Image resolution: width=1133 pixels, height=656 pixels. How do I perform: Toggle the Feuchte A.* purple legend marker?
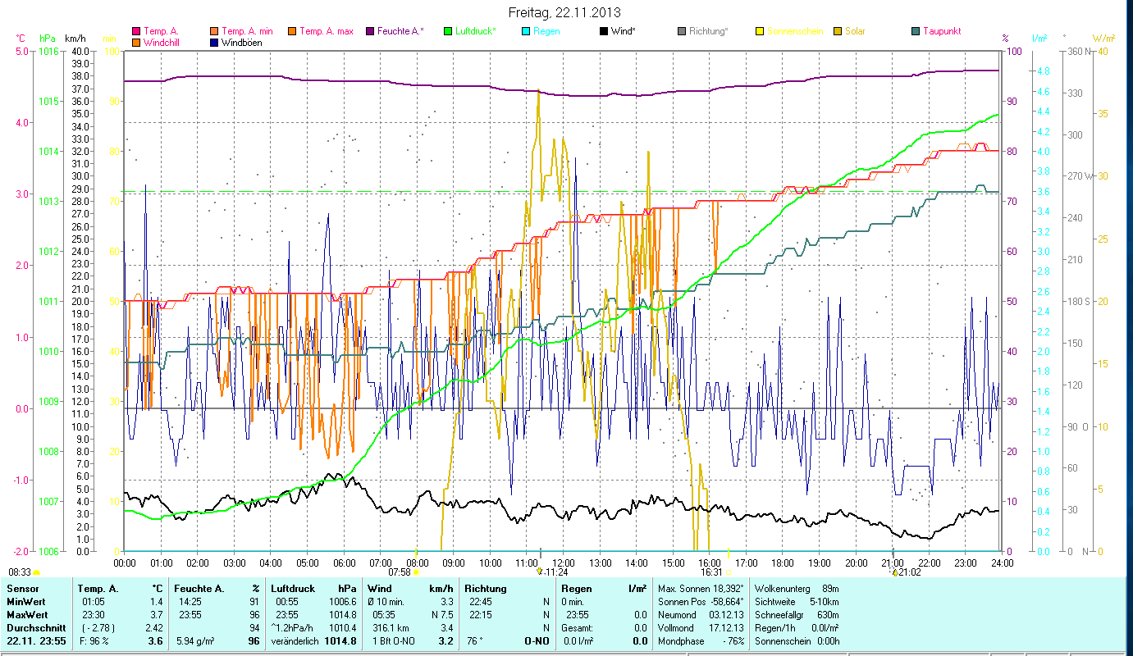click(x=369, y=31)
